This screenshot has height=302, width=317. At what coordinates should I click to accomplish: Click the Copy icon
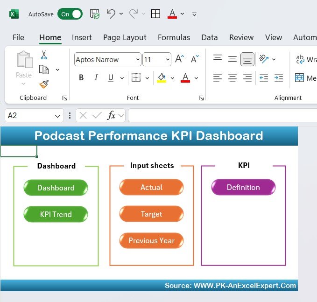click(44, 70)
